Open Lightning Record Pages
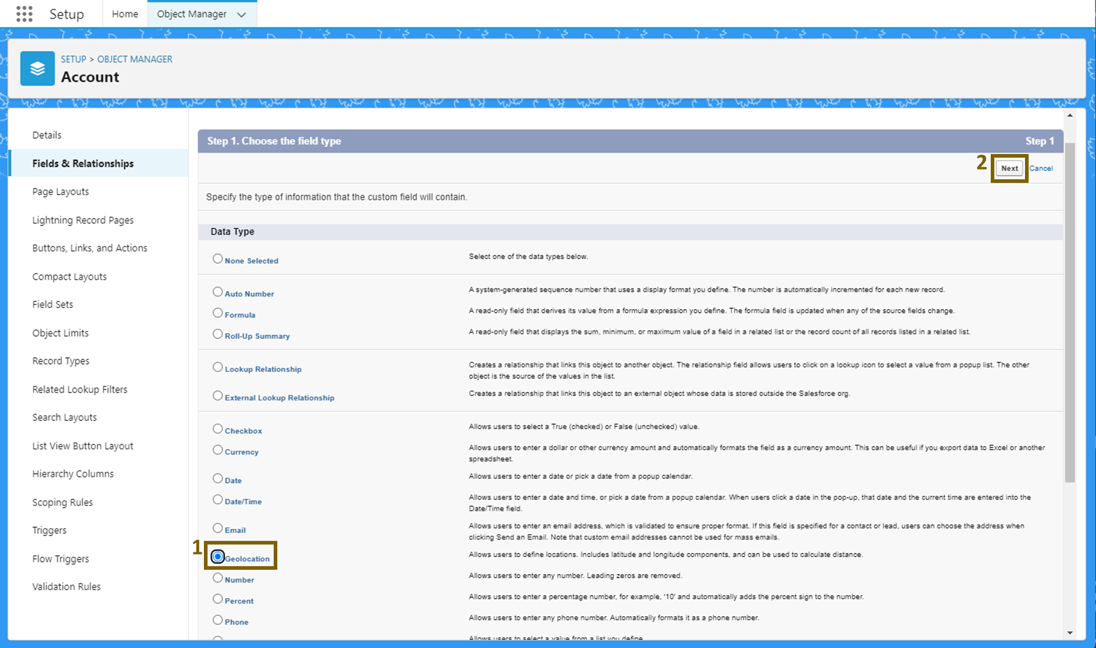Image resolution: width=1096 pixels, height=648 pixels. (x=83, y=220)
